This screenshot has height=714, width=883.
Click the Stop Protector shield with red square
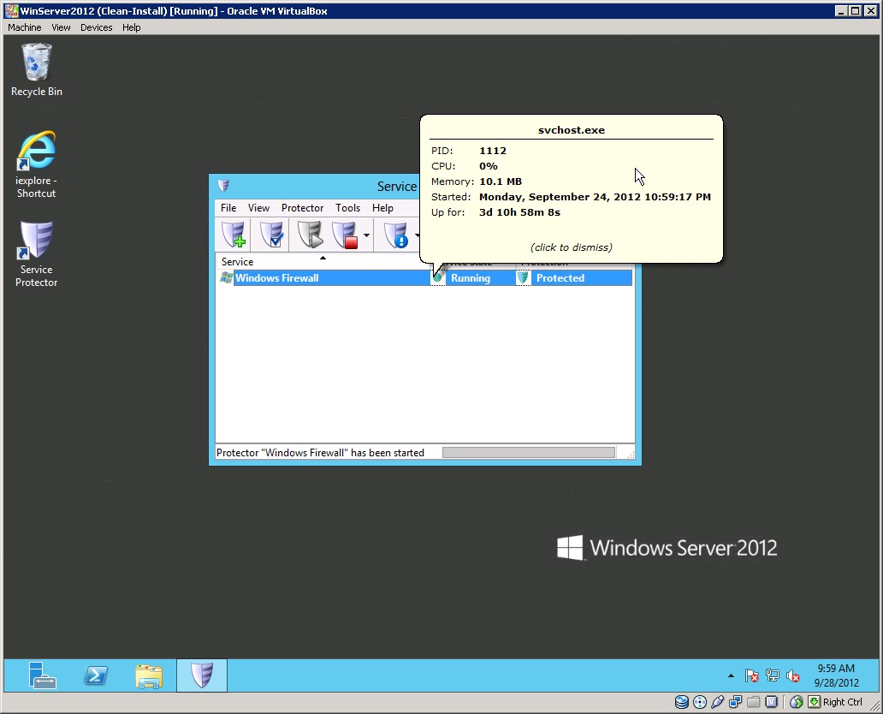pyautogui.click(x=345, y=235)
